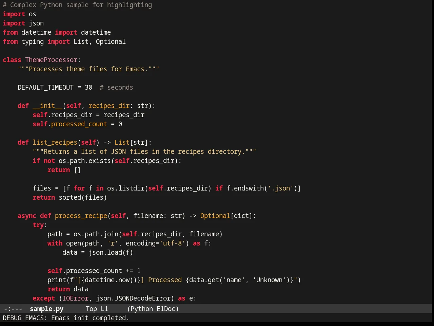Click 'self.recipes_dir = recipes_dir' assignment line
The height and width of the screenshot is (326, 434).
[x=88, y=115]
